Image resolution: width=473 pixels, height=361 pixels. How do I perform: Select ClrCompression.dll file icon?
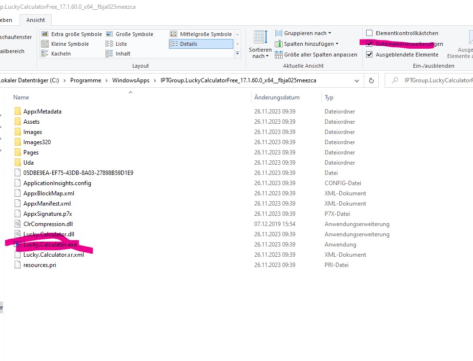(x=18, y=224)
